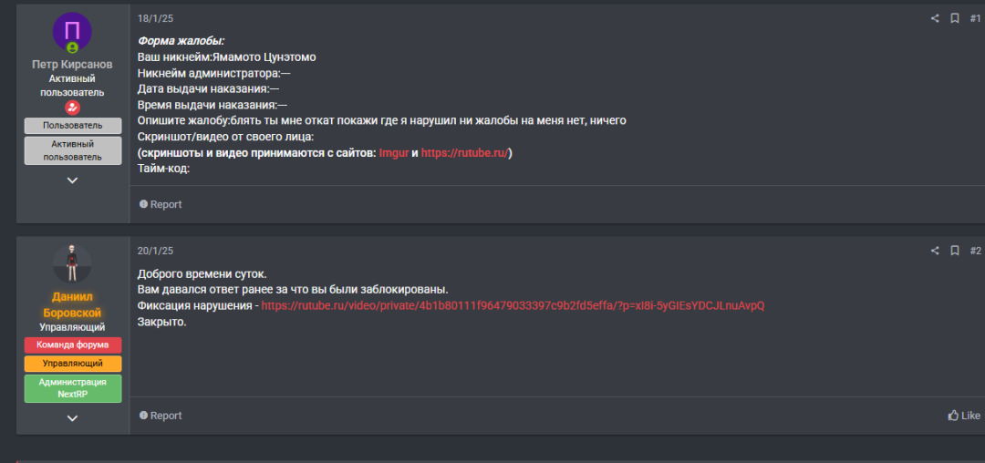Expand Петр Кирсанов user info chevron

click(x=73, y=180)
